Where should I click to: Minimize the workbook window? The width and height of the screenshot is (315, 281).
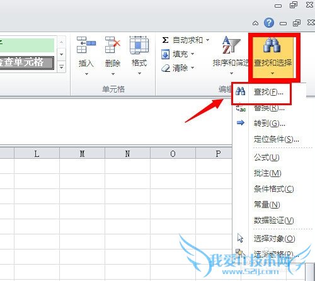tap(283, 23)
